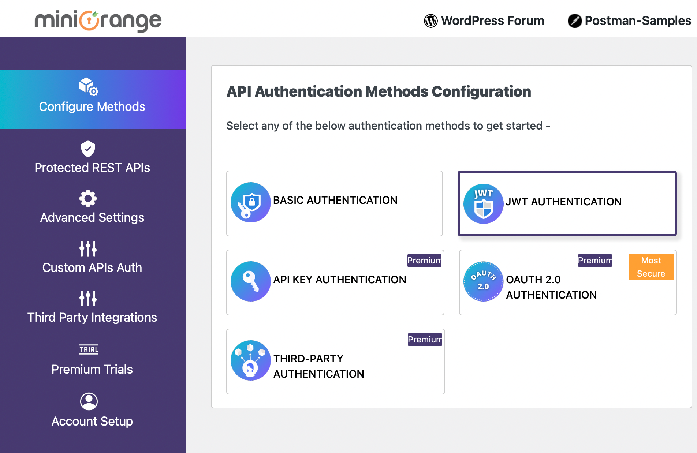Viewport: 697px width, 453px height.
Task: Click the Premium Trials TRIAL icon
Action: tap(89, 349)
